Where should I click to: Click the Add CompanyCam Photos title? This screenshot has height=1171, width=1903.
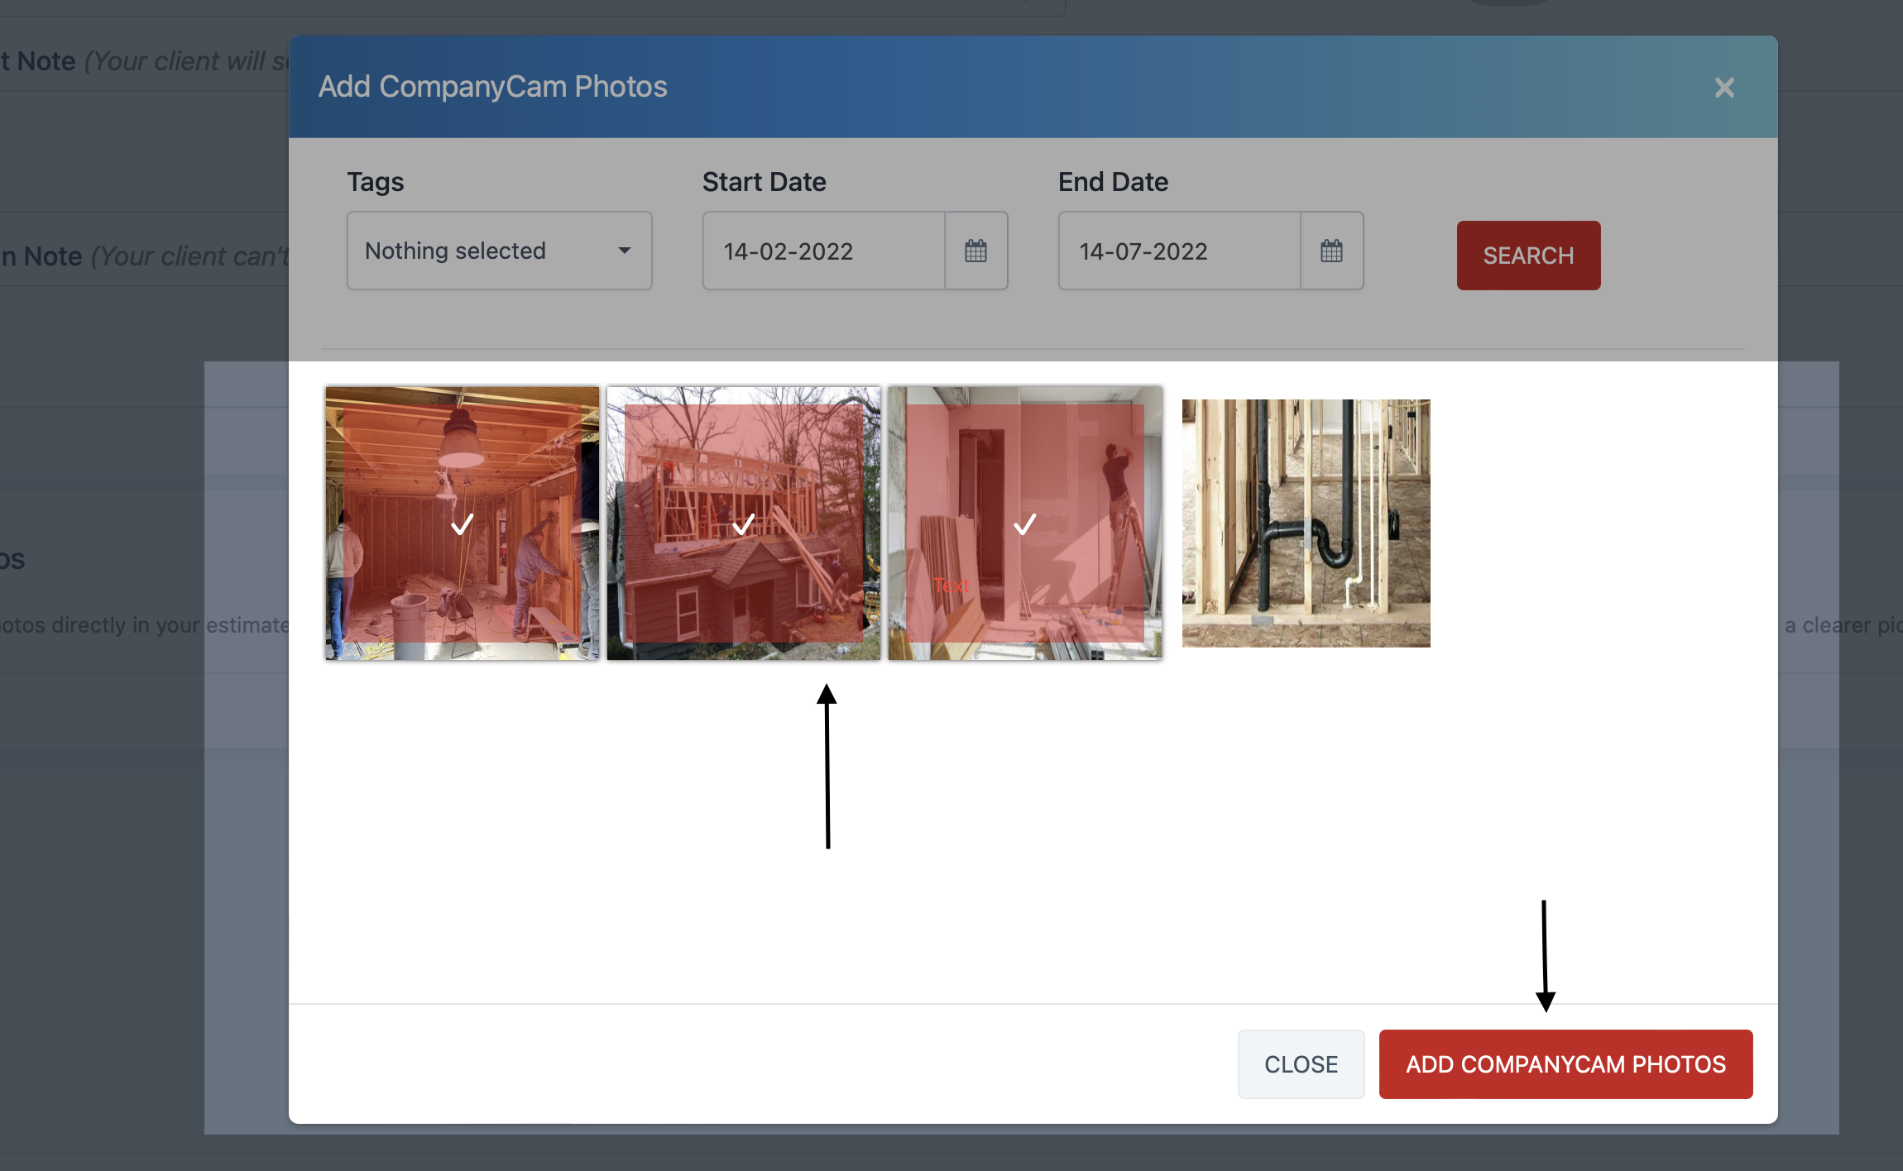click(x=492, y=87)
